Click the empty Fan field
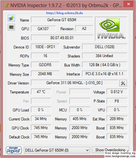Screen dimensions: 136x158 point(41,101)
